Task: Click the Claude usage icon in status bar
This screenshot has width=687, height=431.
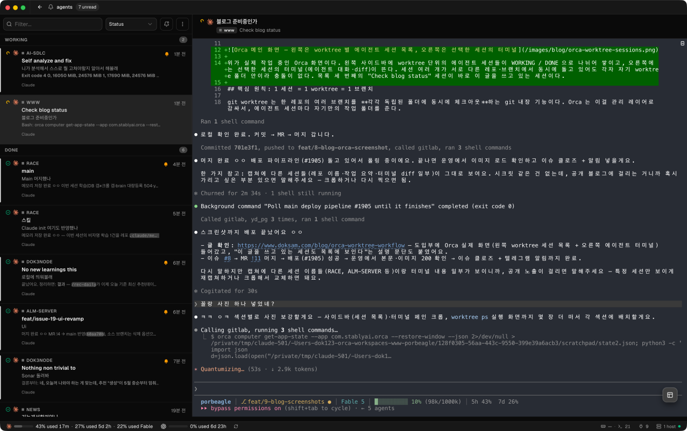Action: (x=9, y=426)
